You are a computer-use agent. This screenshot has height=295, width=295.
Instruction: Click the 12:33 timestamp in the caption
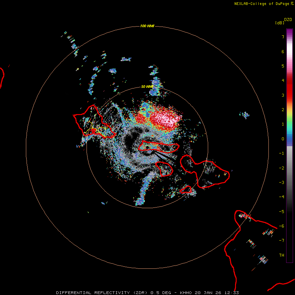(232, 293)
